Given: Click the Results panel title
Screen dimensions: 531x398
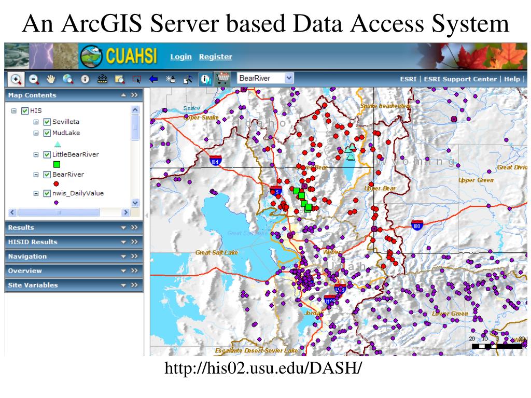Looking at the screenshot, I should click(21, 228).
